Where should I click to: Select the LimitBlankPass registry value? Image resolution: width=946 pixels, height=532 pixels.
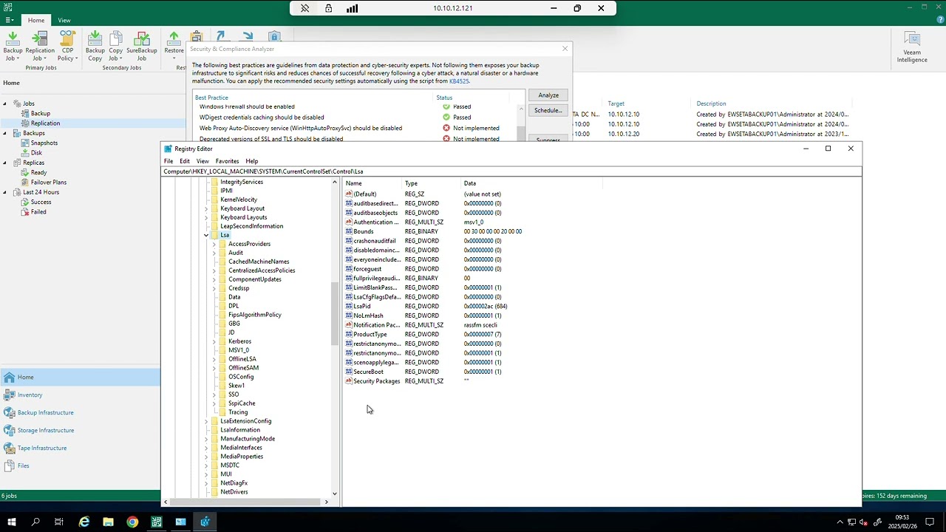pos(375,287)
